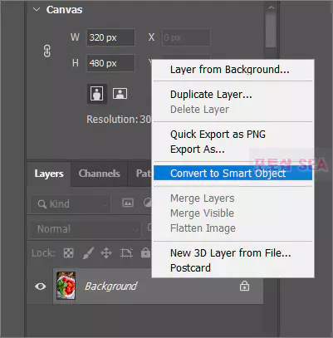Image resolution: width=333 pixels, height=338 pixels.
Task: Lock position move icon
Action: pos(106,252)
